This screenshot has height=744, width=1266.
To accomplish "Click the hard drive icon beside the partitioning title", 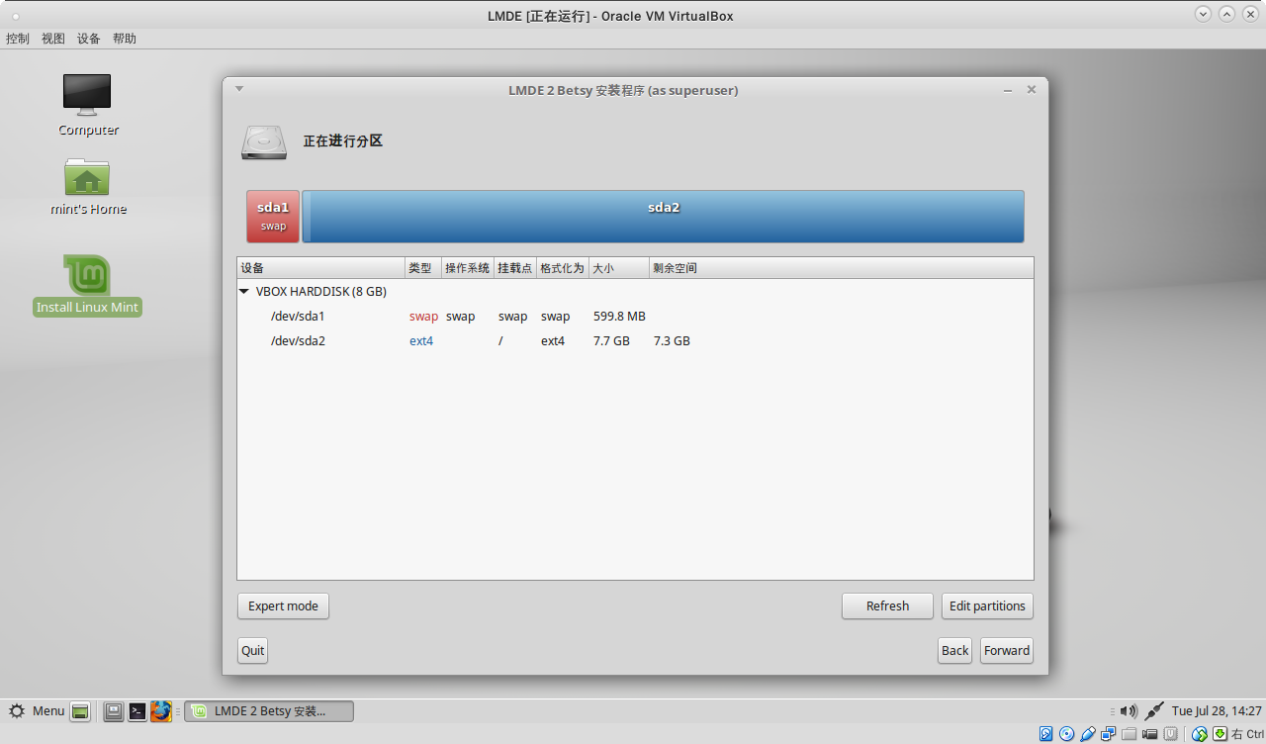I will [x=263, y=141].
